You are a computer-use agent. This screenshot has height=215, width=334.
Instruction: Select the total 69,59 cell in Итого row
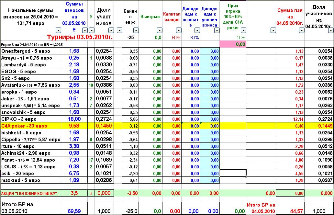click(74, 211)
